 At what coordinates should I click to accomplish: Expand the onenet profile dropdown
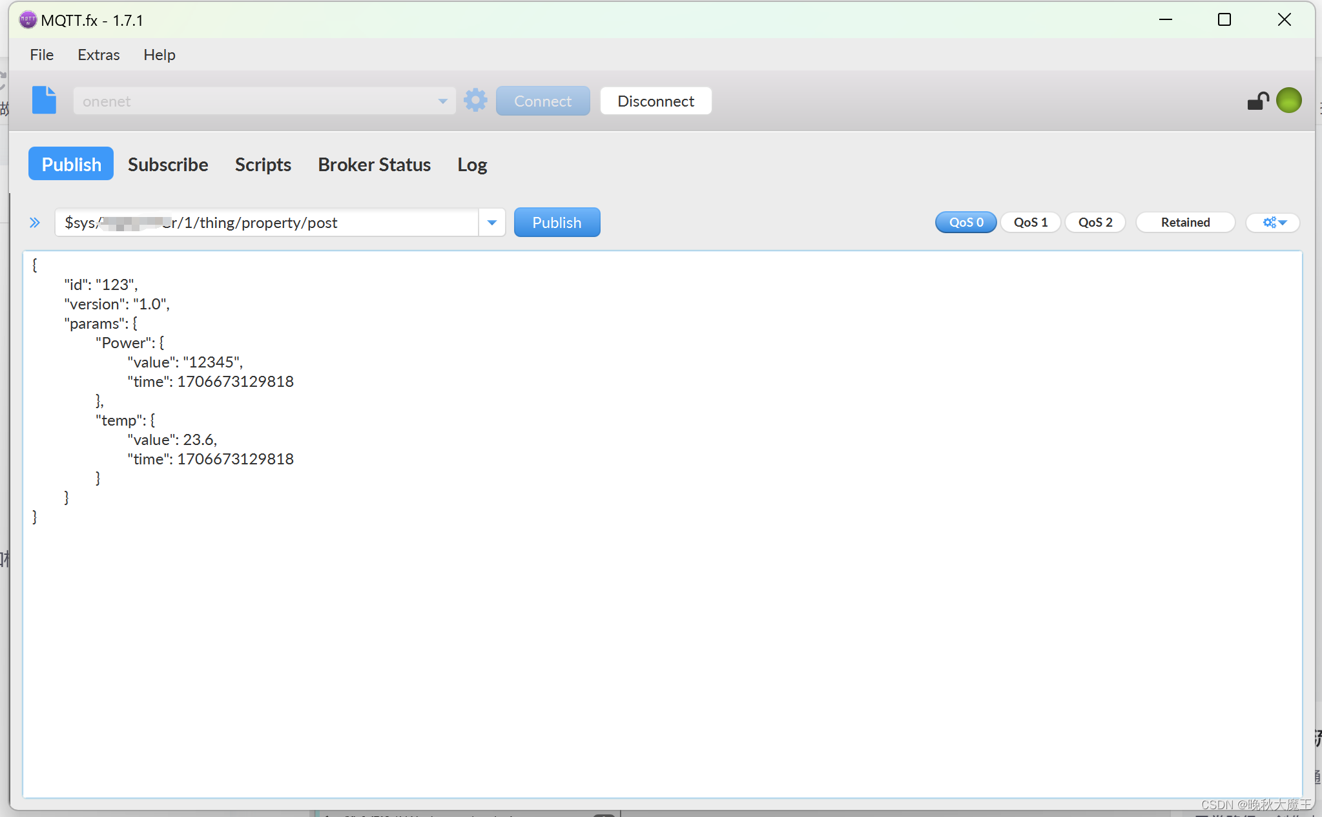[x=442, y=101]
